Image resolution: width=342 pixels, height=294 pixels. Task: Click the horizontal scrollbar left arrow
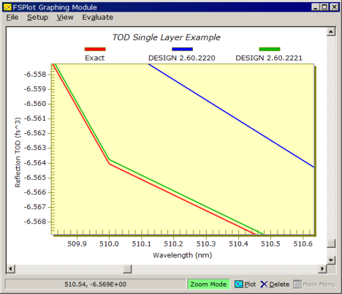pyautogui.click(x=10, y=269)
